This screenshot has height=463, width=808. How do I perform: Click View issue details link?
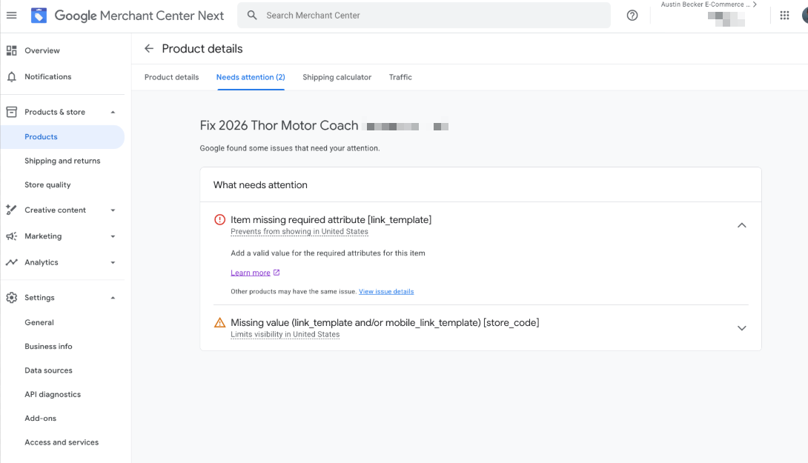pos(386,291)
